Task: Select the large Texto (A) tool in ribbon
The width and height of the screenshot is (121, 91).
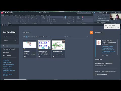Action: 32,18
